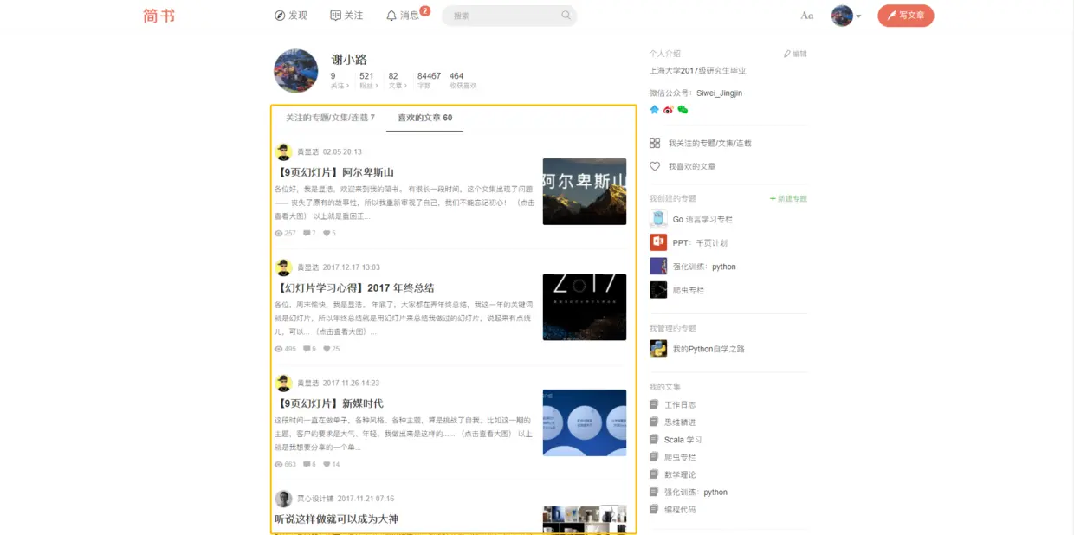Expand the 9 关注 following list
Viewport: 1074px width, 535px height.
point(340,81)
